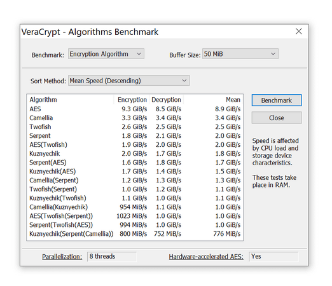This screenshot has width=332, height=286.
Task: Click the 994 MiB/s encryption value
Action: click(134, 225)
